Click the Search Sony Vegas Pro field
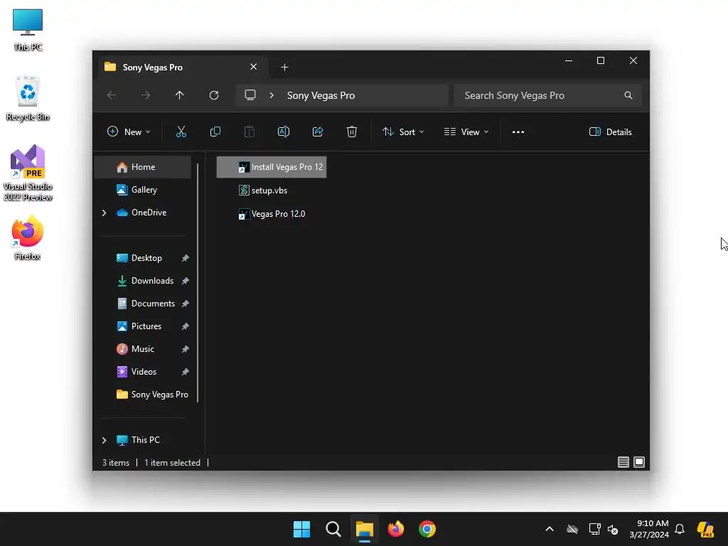Image resolution: width=728 pixels, height=546 pixels. (548, 95)
